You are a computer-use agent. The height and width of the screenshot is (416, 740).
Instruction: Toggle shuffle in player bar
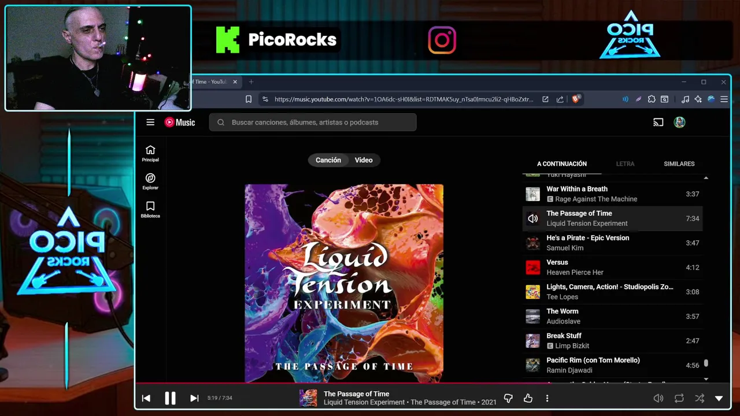tap(700, 398)
